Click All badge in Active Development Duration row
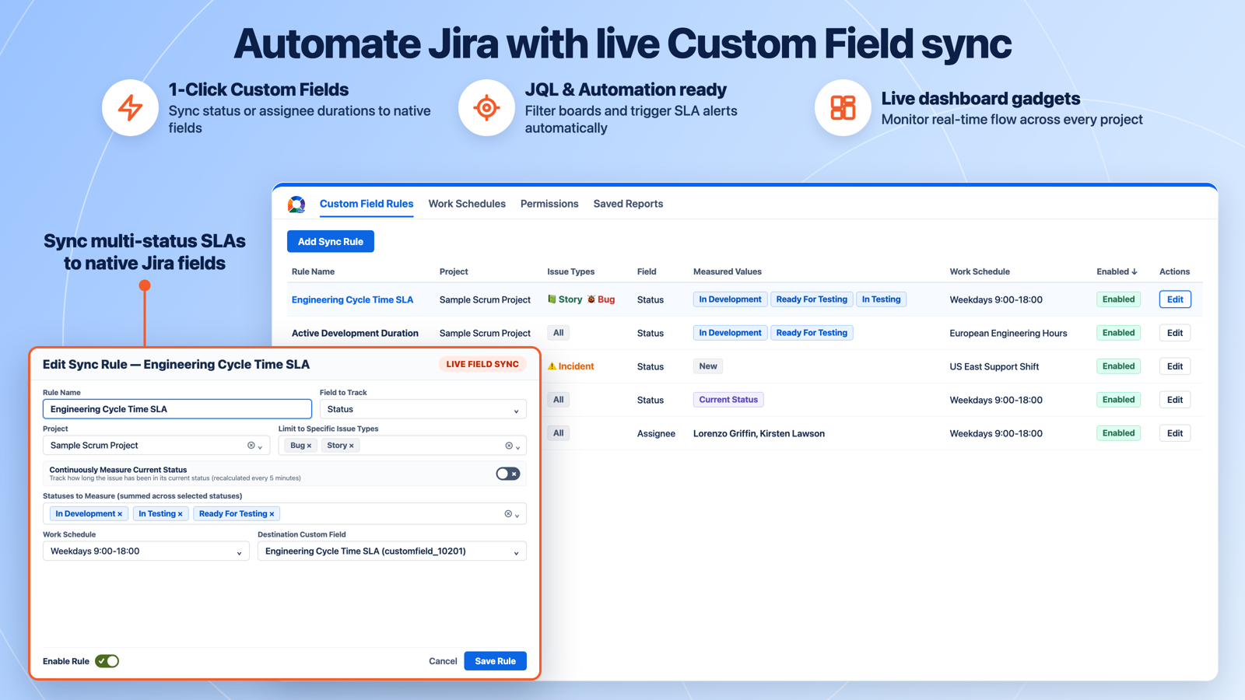Viewport: 1245px width, 700px height. point(559,333)
